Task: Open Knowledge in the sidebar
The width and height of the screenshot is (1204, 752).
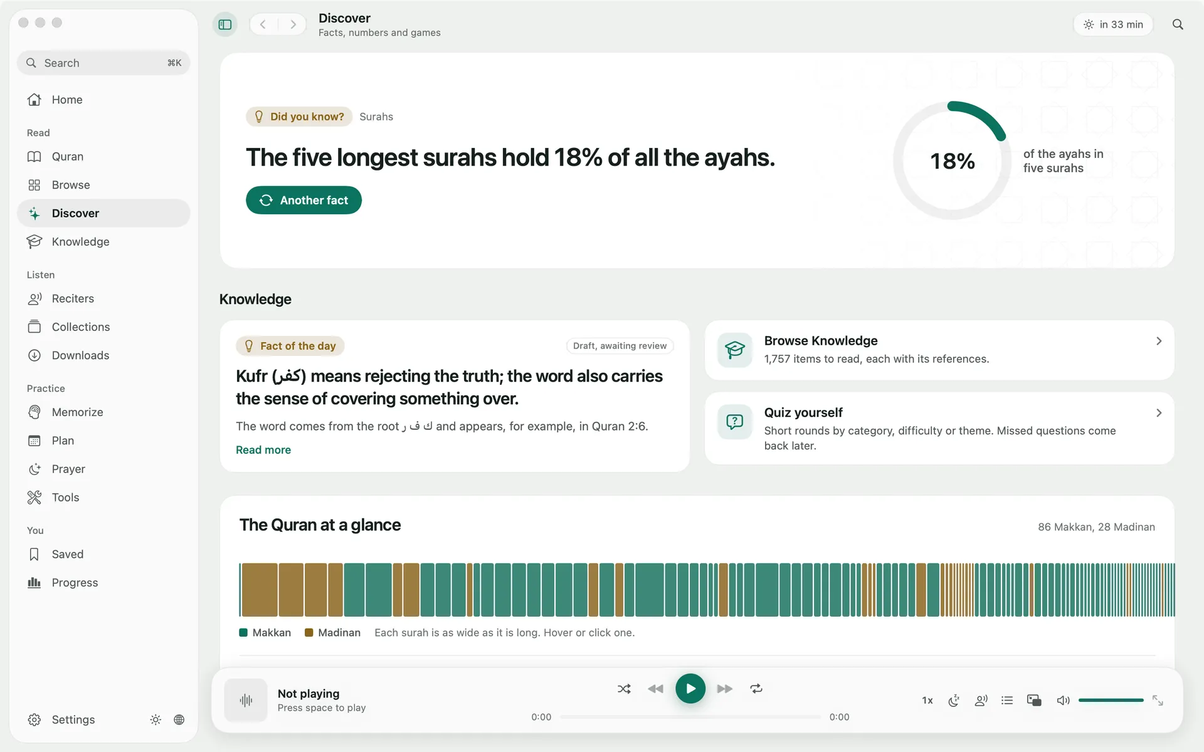Action: point(103,242)
